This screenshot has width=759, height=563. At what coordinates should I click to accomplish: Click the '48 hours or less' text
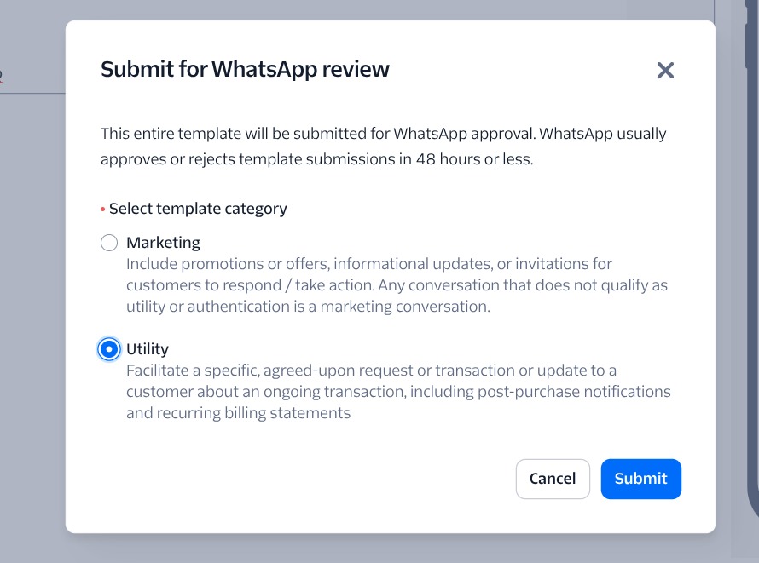click(x=474, y=159)
